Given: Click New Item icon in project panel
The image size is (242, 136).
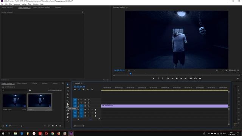Looking at the screenshot, I should coord(56,126).
